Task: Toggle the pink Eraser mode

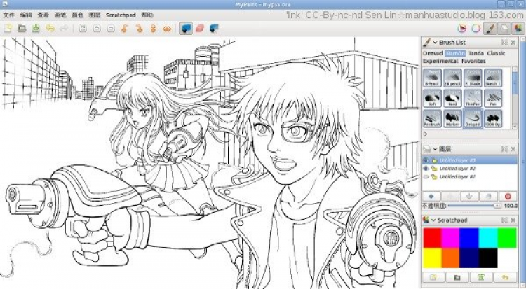Action: 200,29
